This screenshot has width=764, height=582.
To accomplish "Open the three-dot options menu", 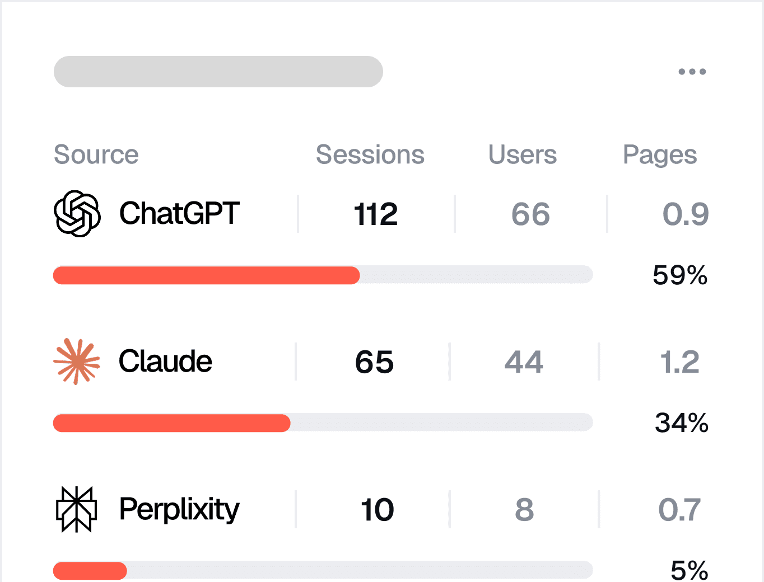I will (692, 72).
